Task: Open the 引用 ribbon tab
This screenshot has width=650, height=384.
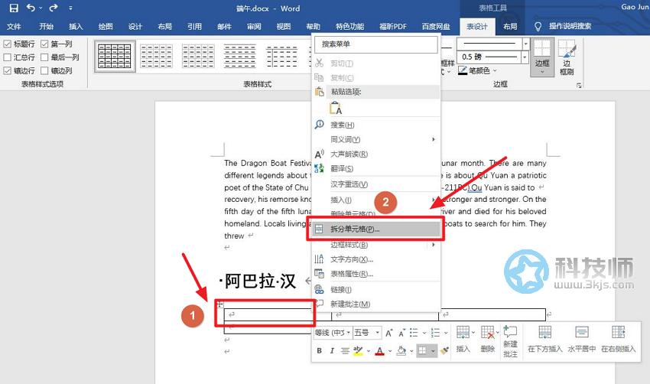Action: pos(194,27)
